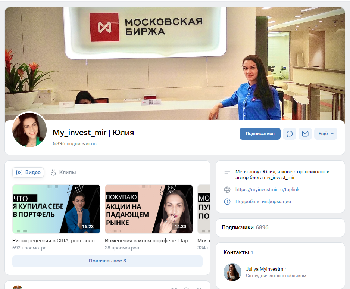Click the 38 просмотров view count
The image size is (350, 289).
122,248
